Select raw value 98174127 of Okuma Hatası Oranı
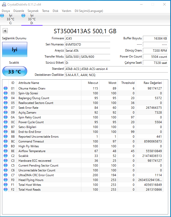This screenshot has height=217, width=171. tap(155, 88)
